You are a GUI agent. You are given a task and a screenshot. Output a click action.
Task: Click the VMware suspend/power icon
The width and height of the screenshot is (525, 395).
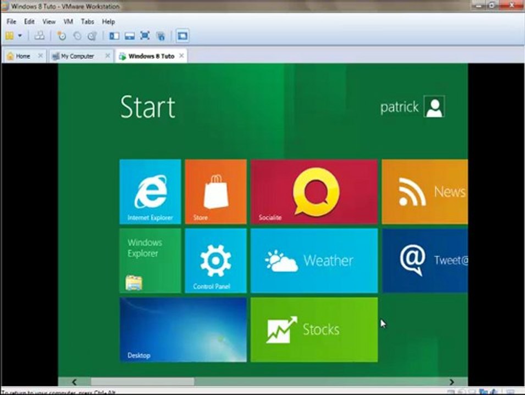click(x=9, y=36)
